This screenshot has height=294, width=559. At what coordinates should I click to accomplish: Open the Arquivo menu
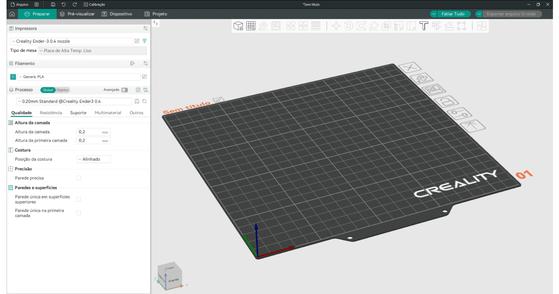[20, 4]
